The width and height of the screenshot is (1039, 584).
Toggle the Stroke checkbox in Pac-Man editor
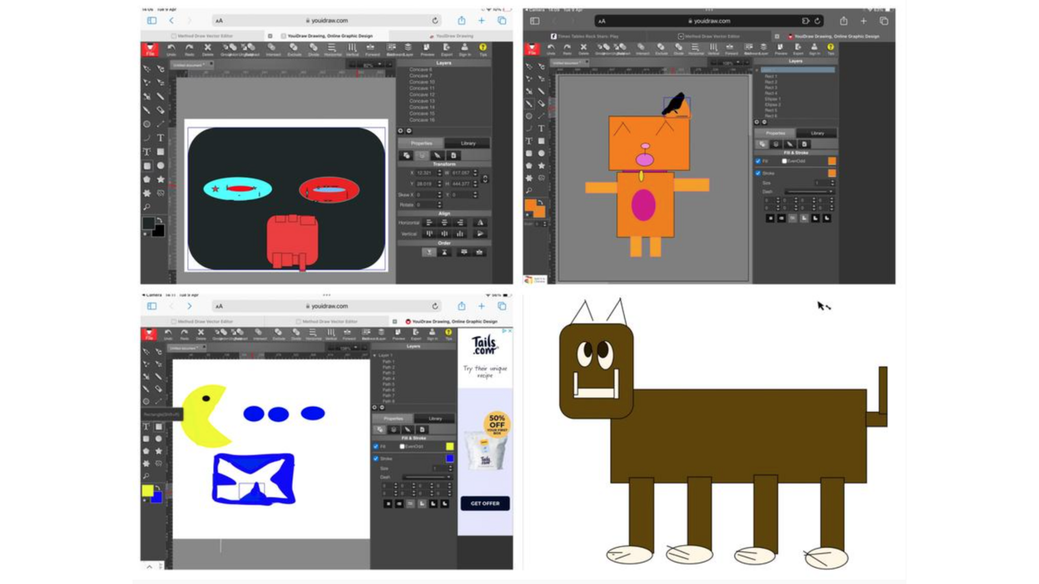pos(376,459)
